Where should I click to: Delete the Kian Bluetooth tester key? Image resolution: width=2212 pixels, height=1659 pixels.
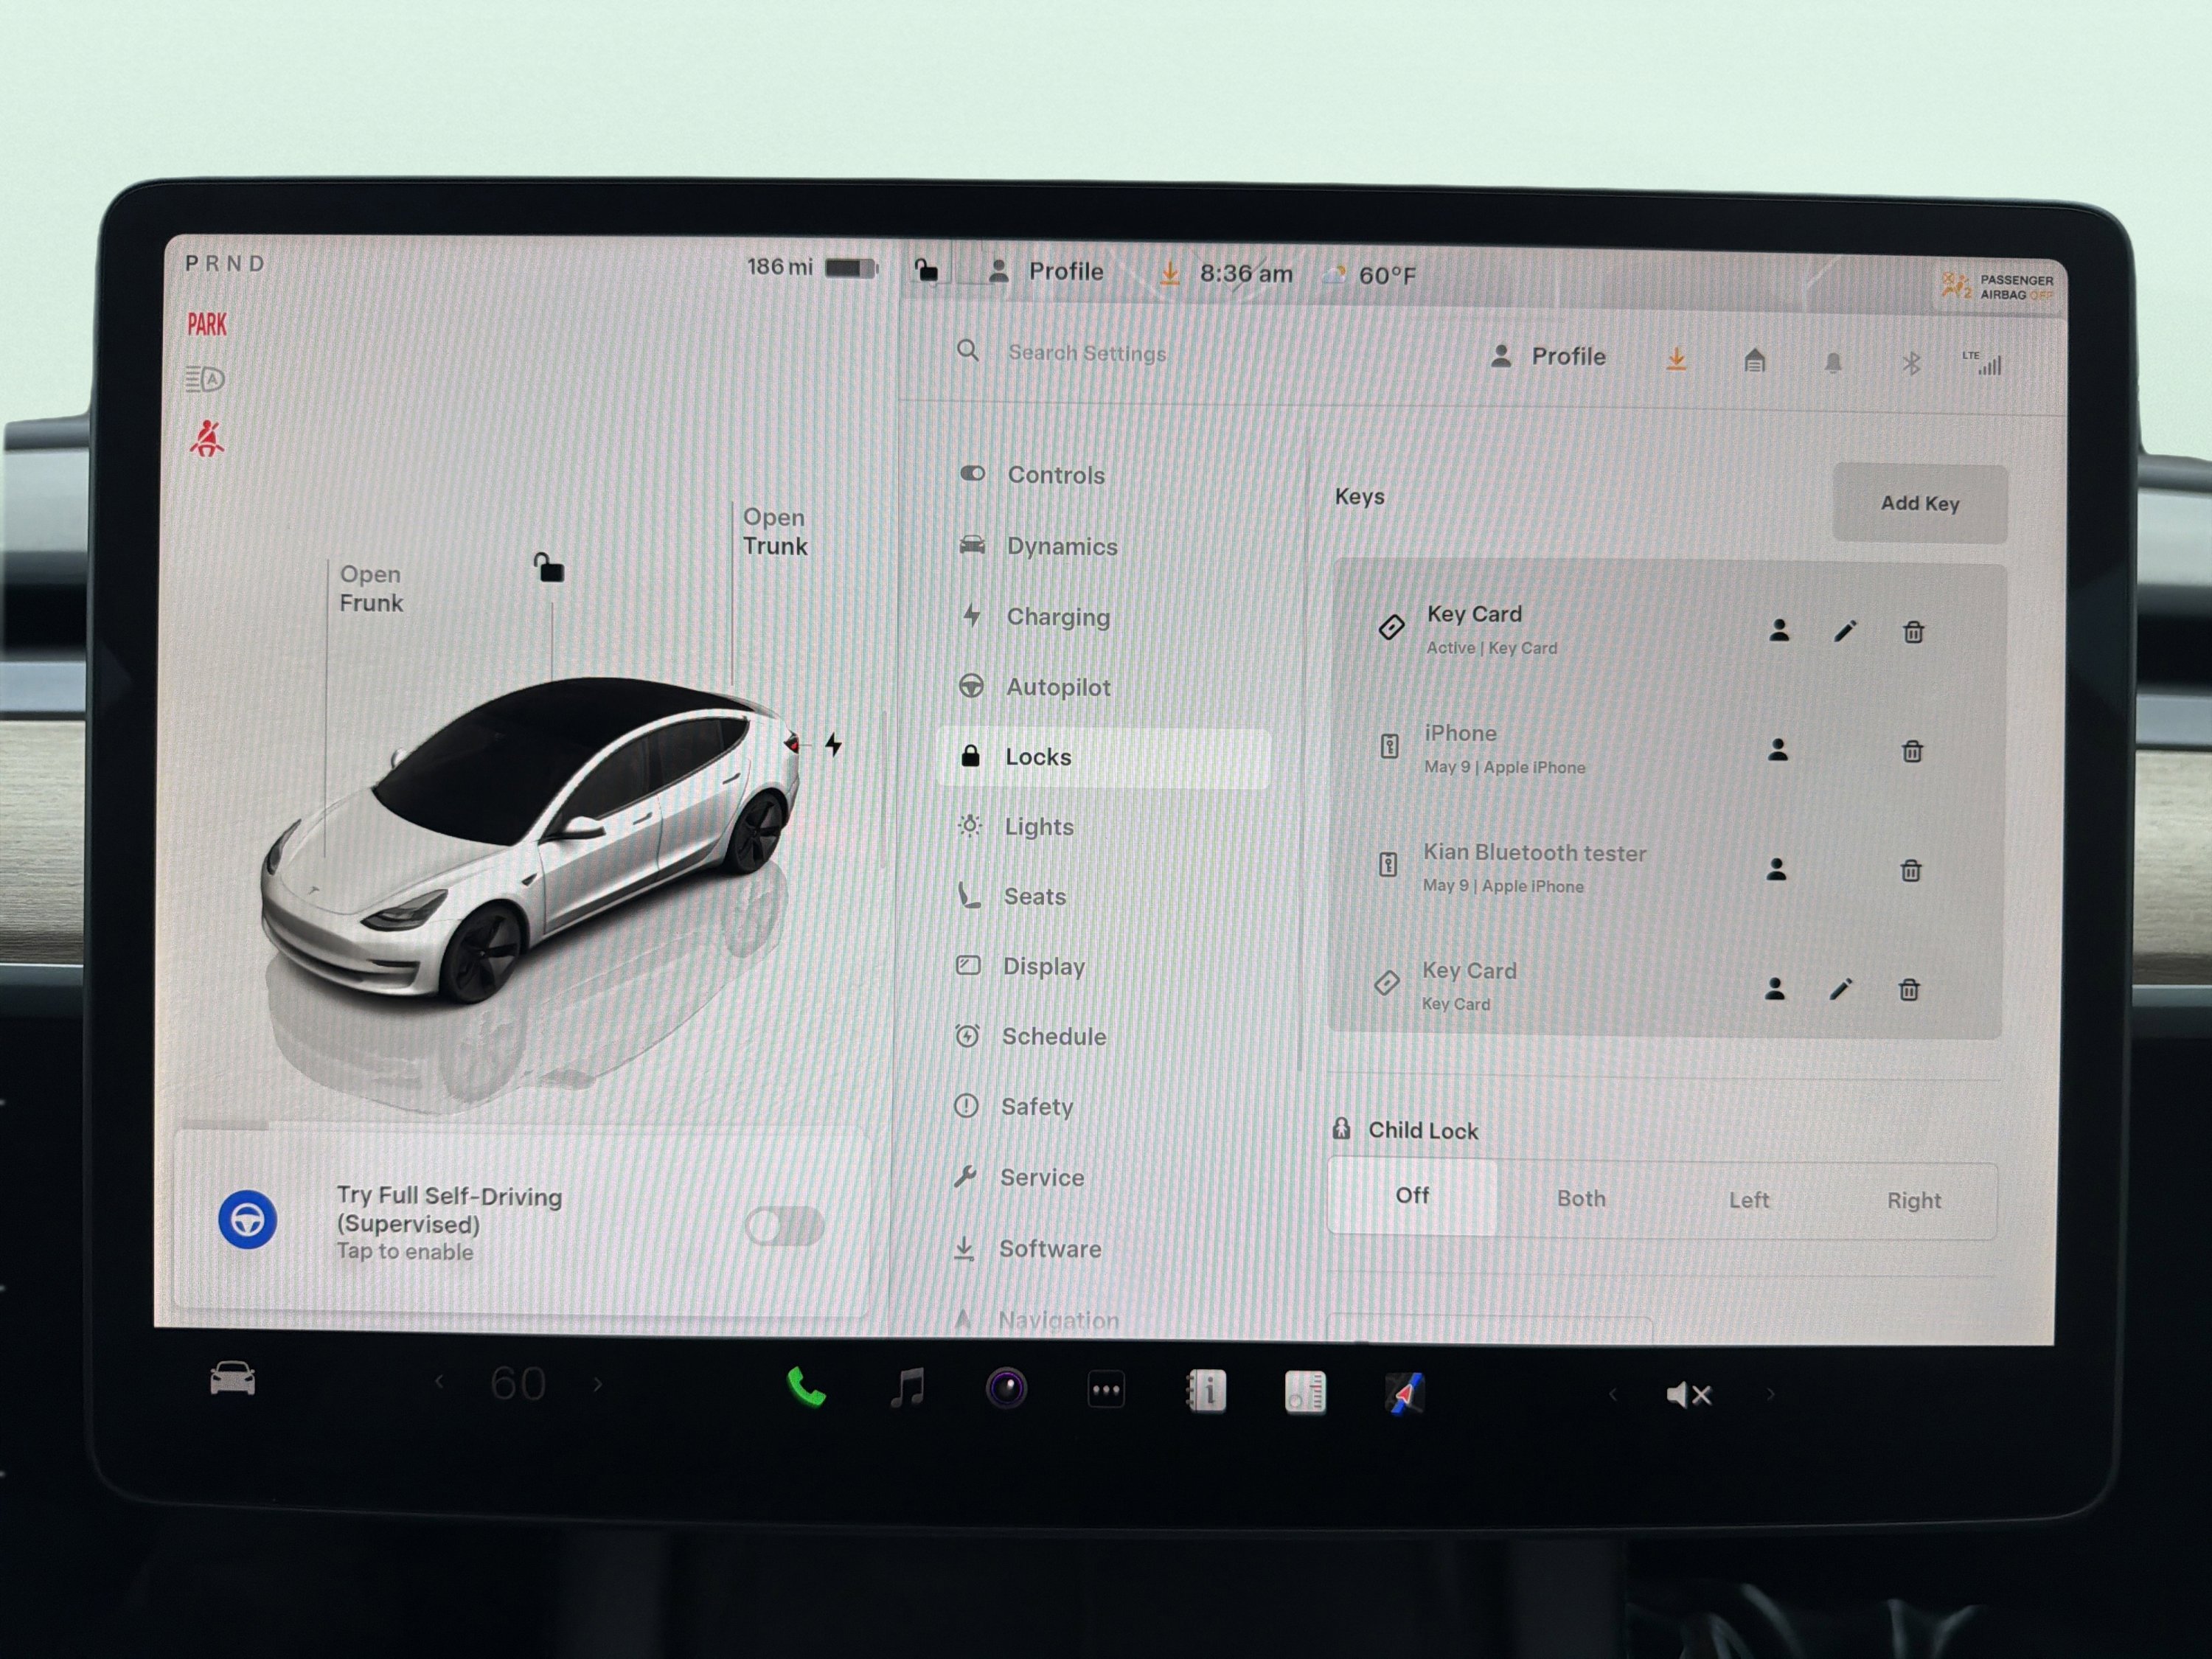(1910, 870)
